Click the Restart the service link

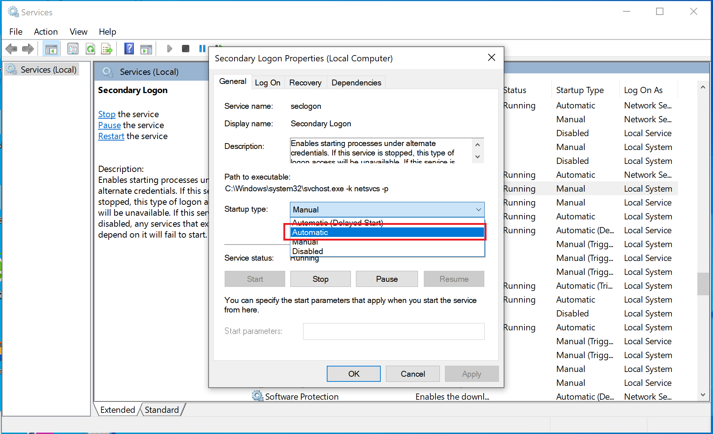point(111,136)
